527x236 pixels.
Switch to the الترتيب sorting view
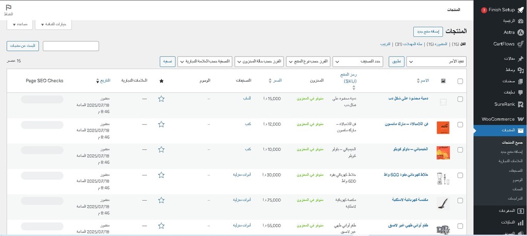385,44
